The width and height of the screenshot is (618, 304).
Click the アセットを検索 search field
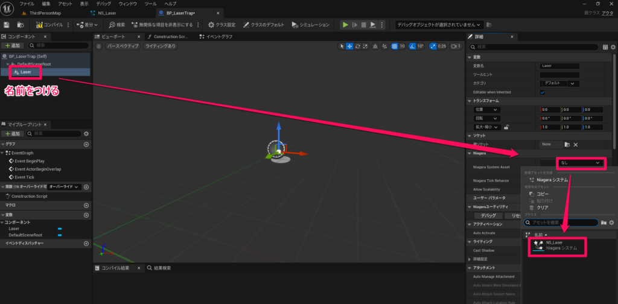coord(561,223)
